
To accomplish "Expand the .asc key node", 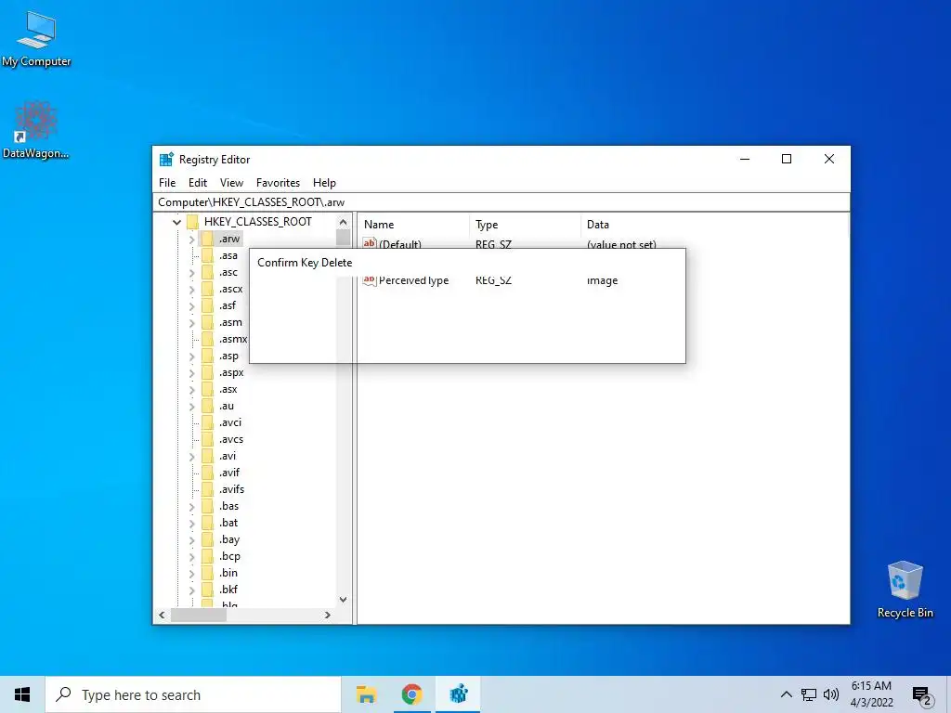I will coord(191,273).
